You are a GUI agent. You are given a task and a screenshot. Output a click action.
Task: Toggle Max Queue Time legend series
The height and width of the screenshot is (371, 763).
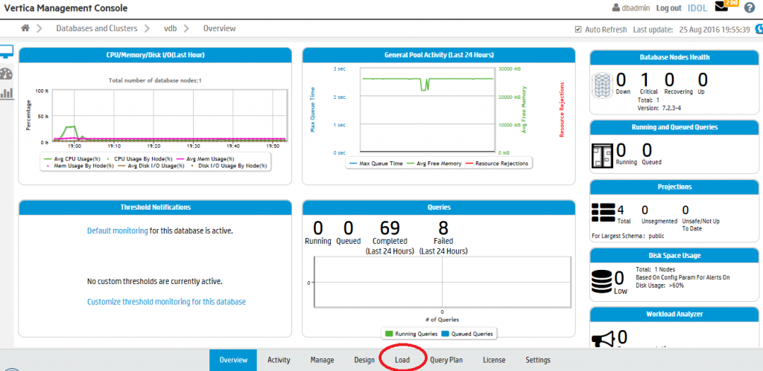coord(376,164)
